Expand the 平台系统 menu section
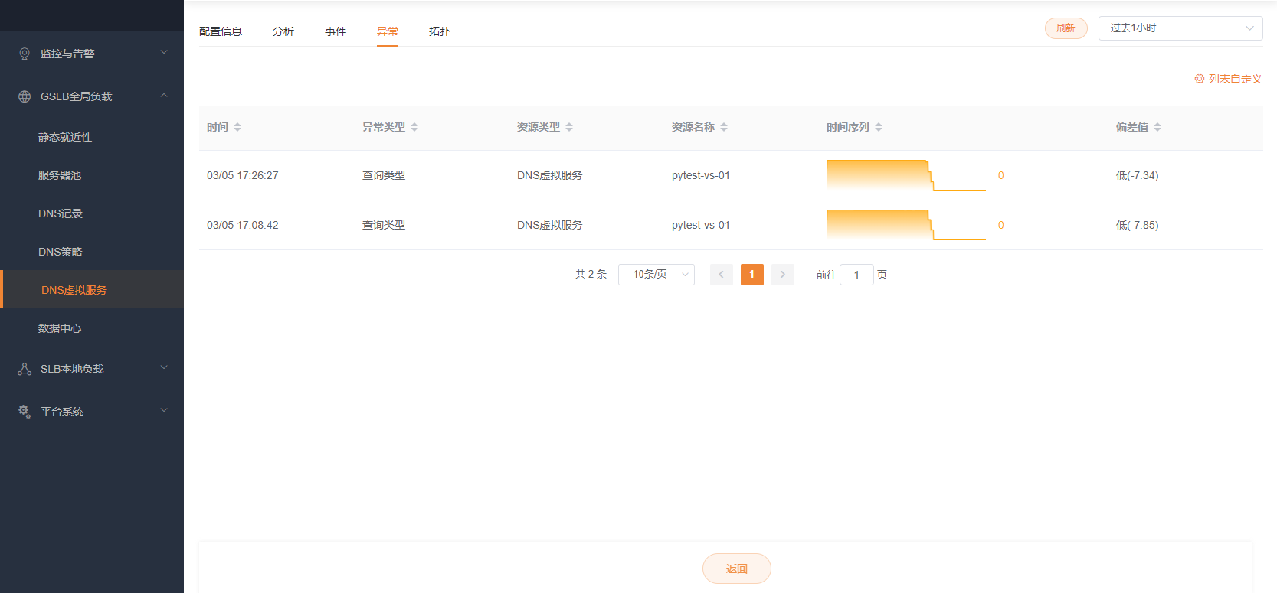The width and height of the screenshot is (1277, 593). (164, 411)
